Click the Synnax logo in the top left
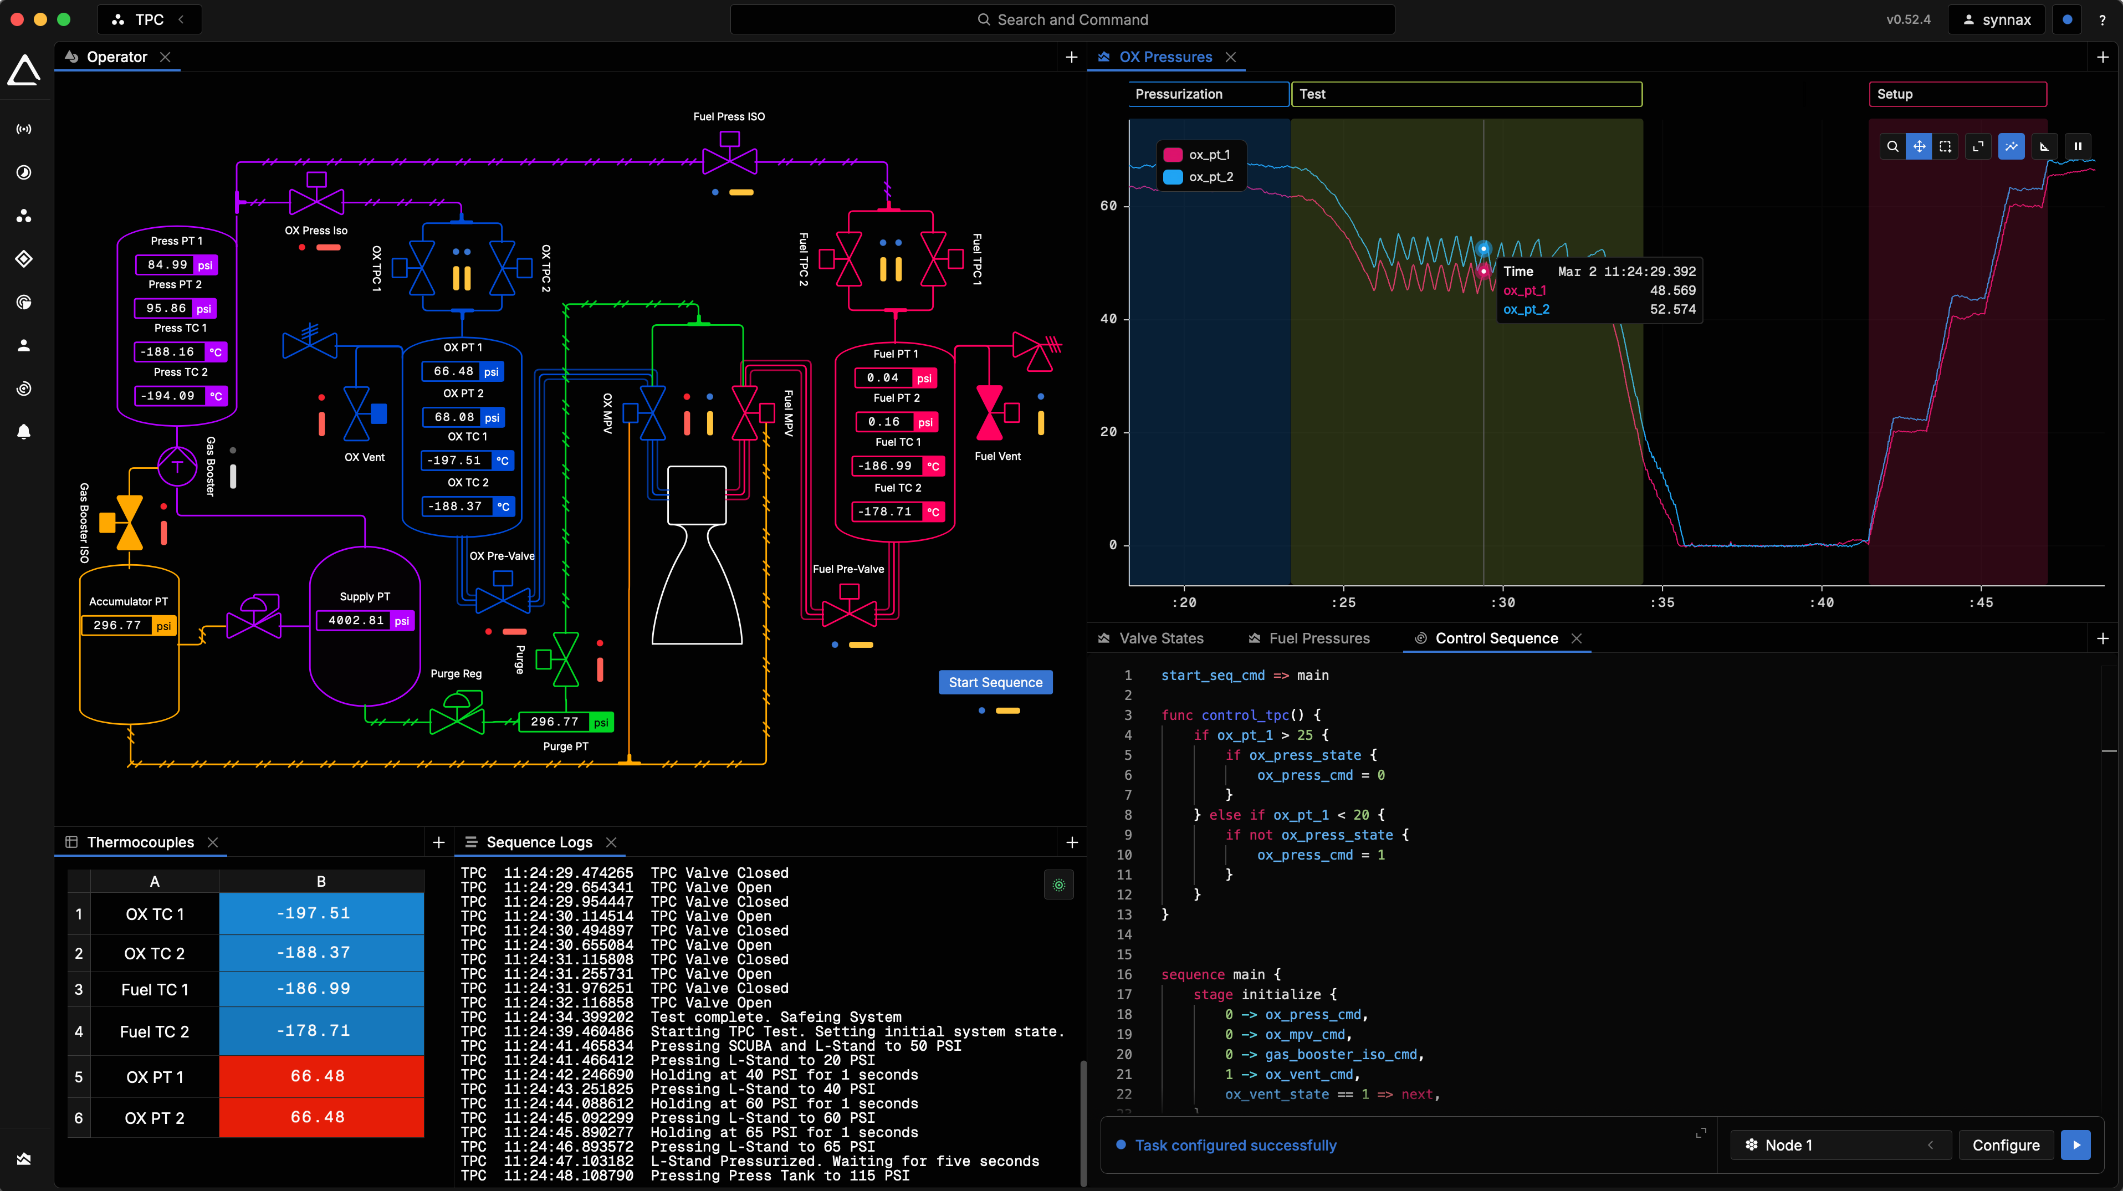 tap(24, 70)
